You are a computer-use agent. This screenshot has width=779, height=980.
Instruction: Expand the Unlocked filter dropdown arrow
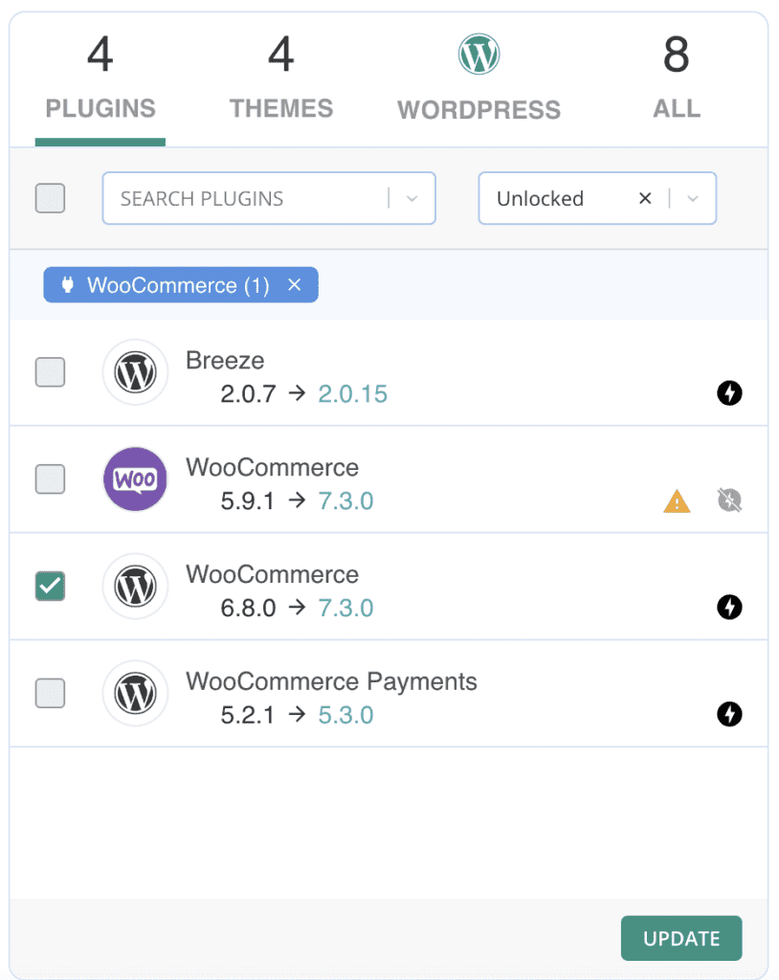[x=692, y=199]
